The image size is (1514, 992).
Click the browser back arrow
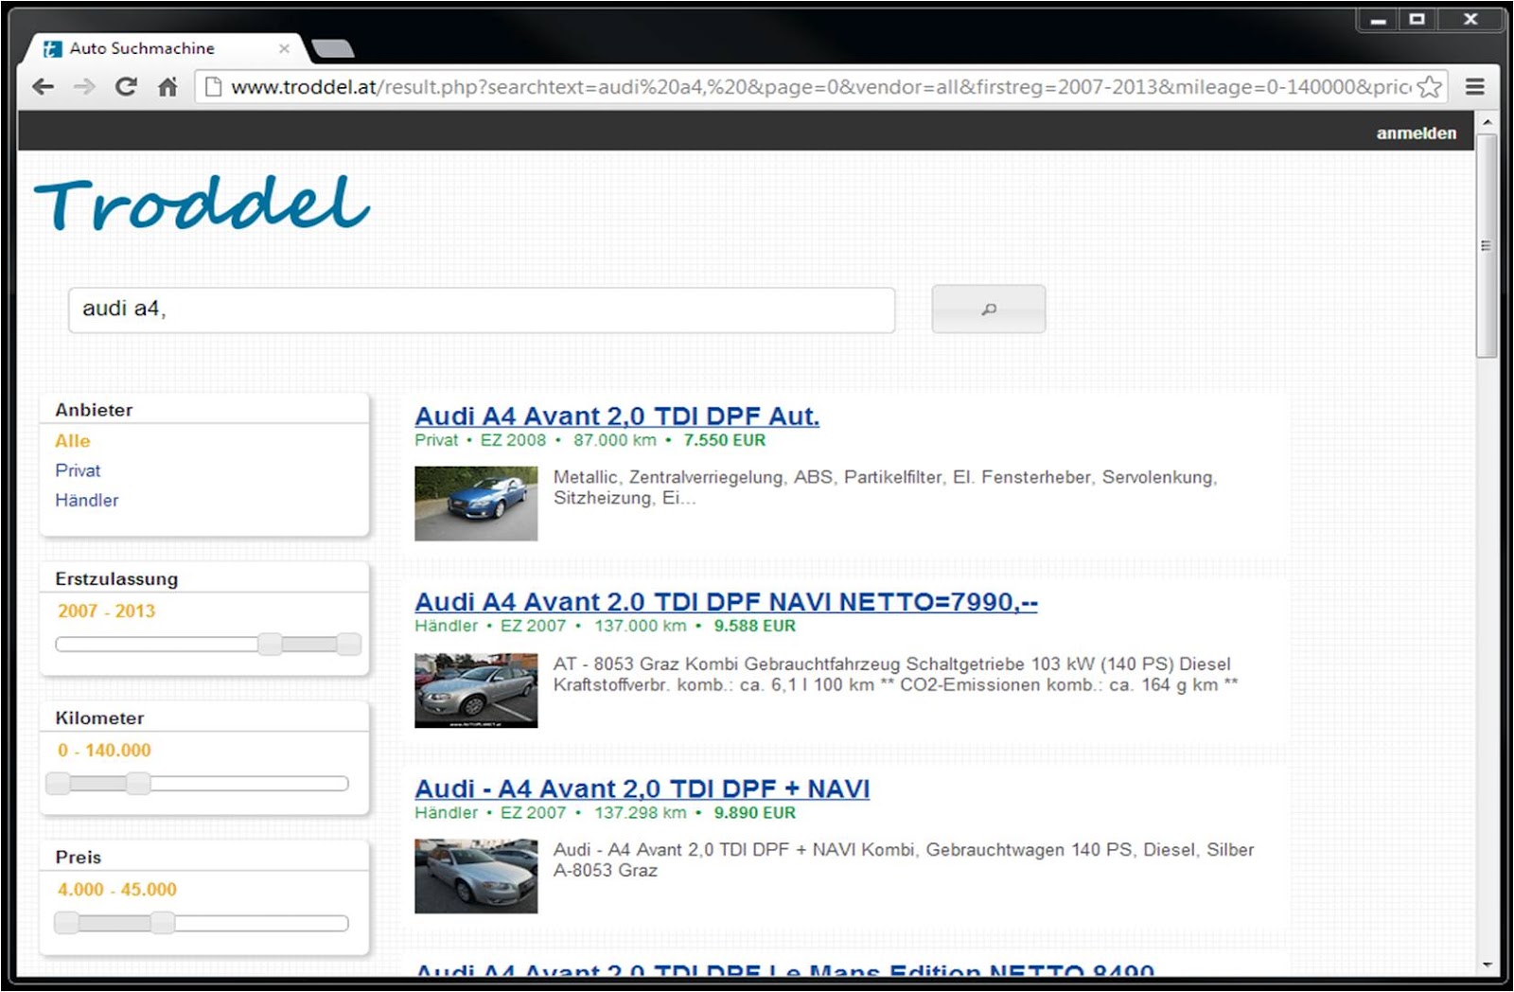coord(43,87)
